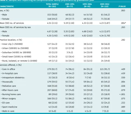Click the '<.001' P value cell
The width and height of the screenshot is (131, 114).
122,95
